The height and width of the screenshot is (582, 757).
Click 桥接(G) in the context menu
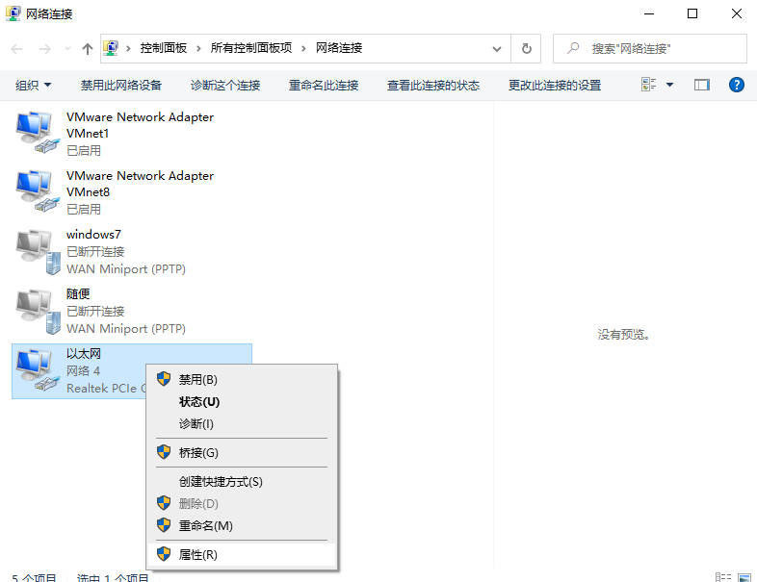199,453
